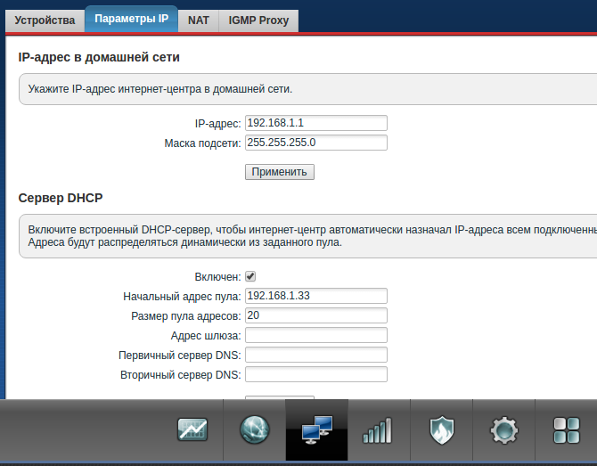597x466 pixels.
Task: Switch to the NAT tab
Action: click(199, 20)
